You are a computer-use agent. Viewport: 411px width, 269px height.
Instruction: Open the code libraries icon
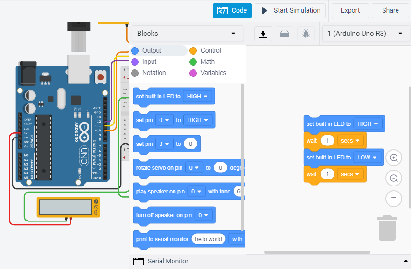(x=285, y=34)
